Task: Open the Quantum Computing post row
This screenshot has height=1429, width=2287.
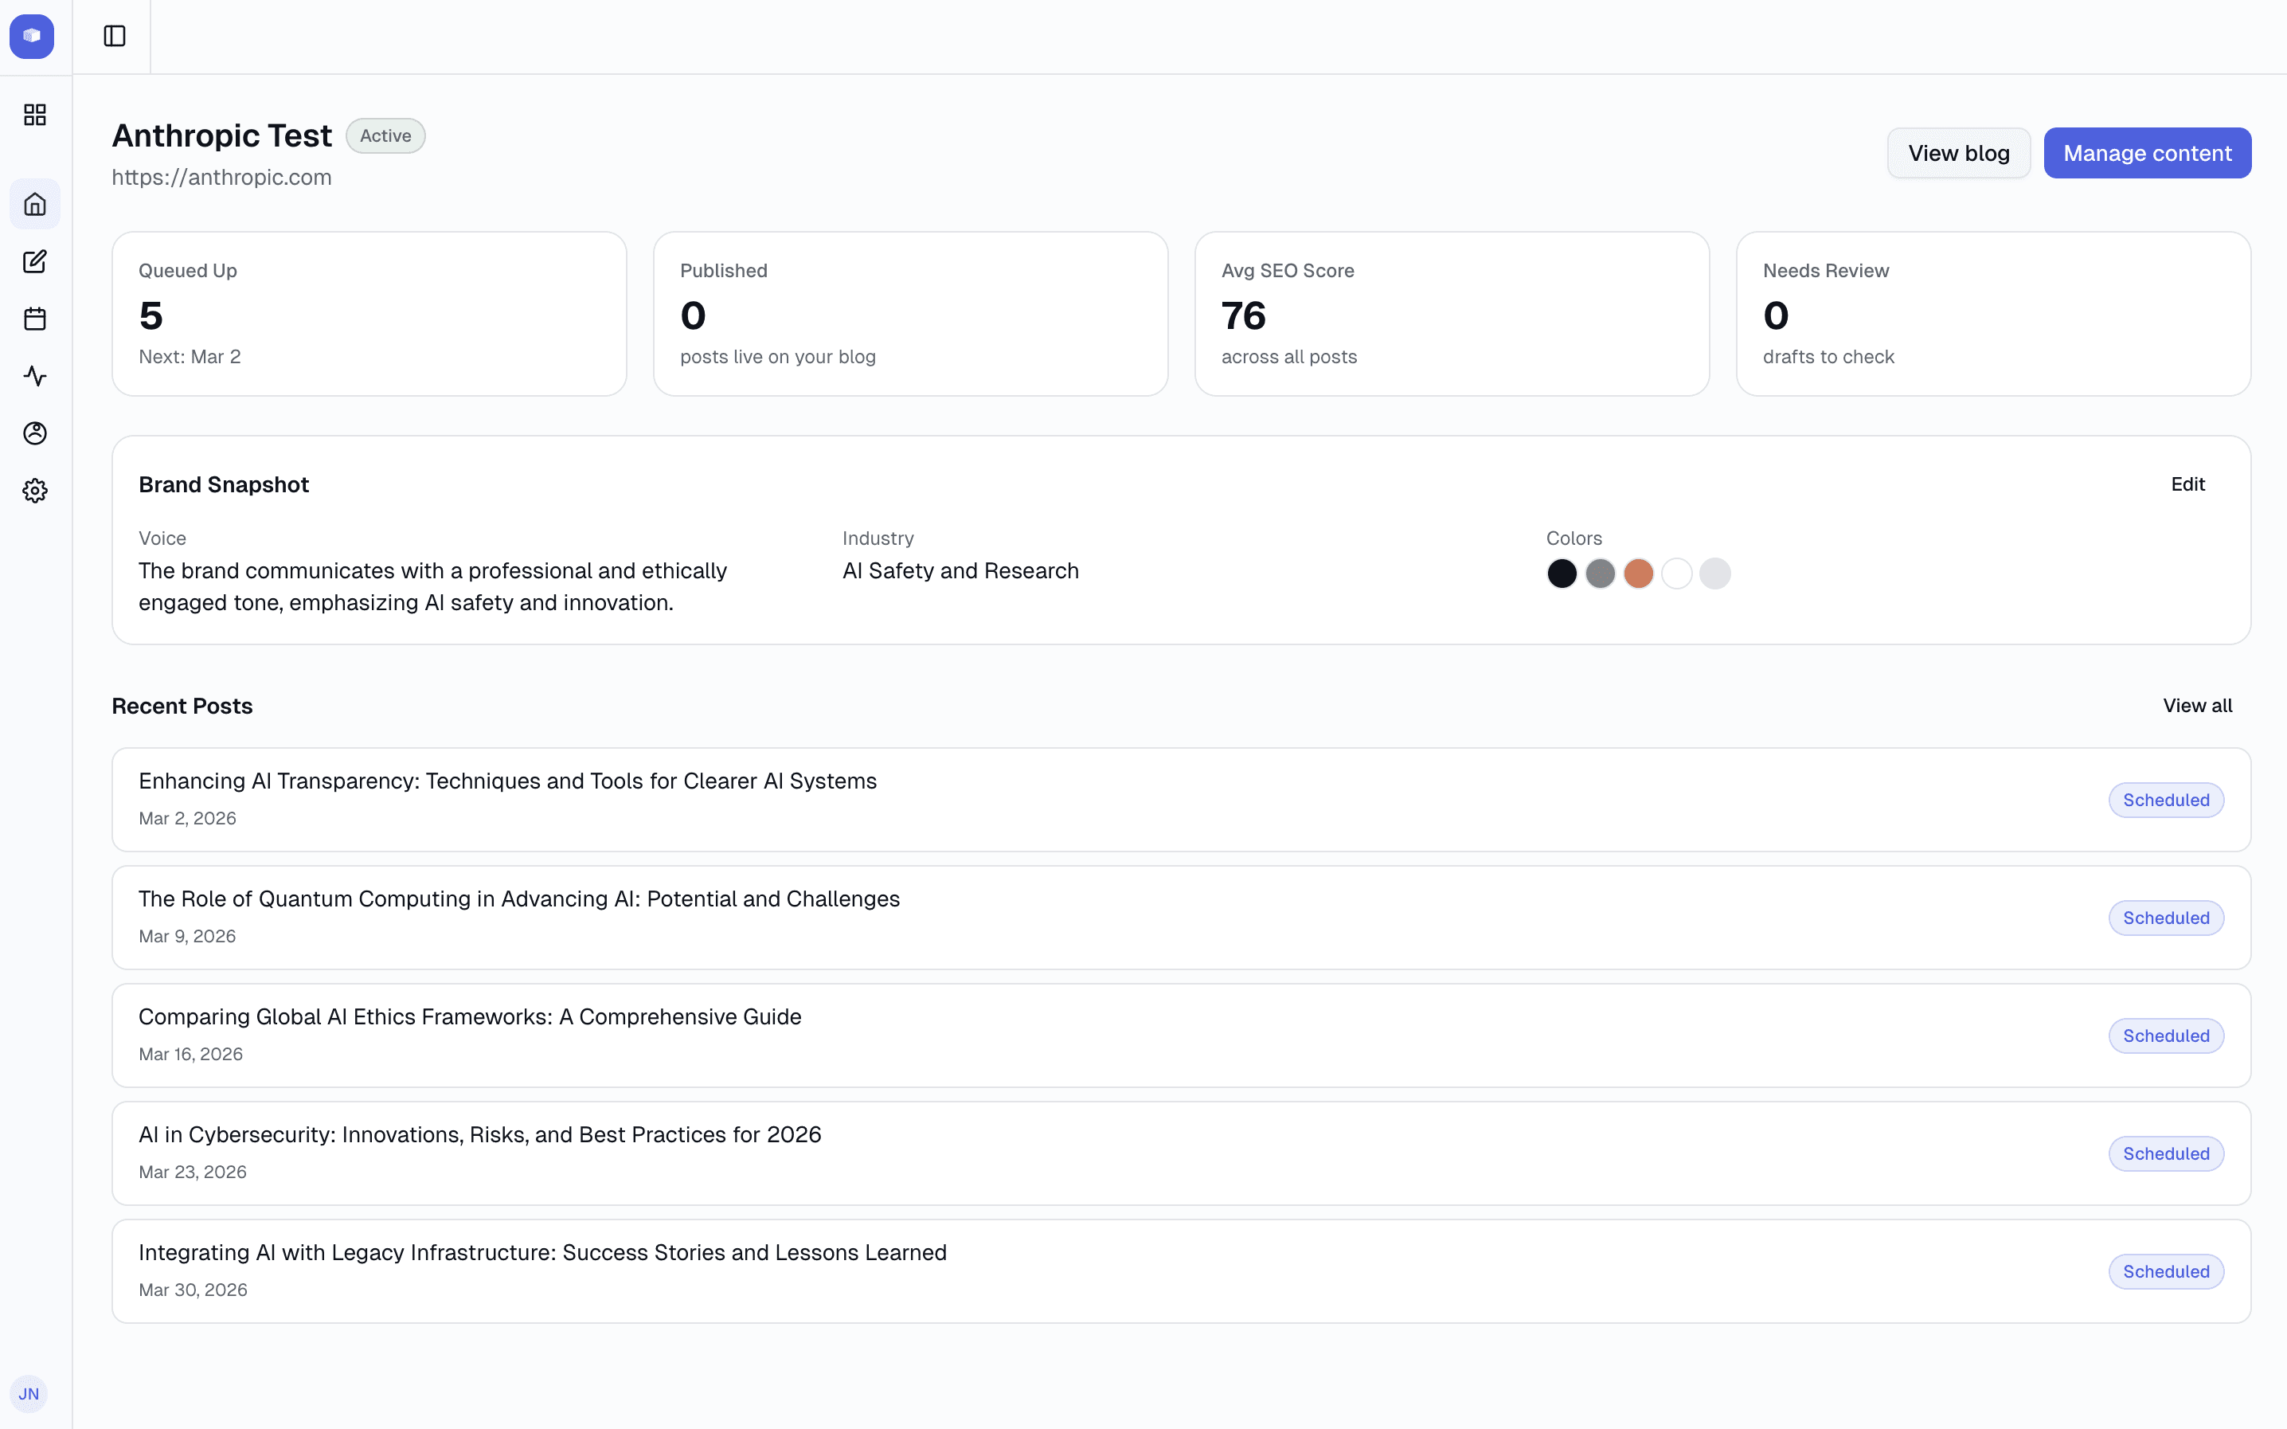Action: coord(518,899)
